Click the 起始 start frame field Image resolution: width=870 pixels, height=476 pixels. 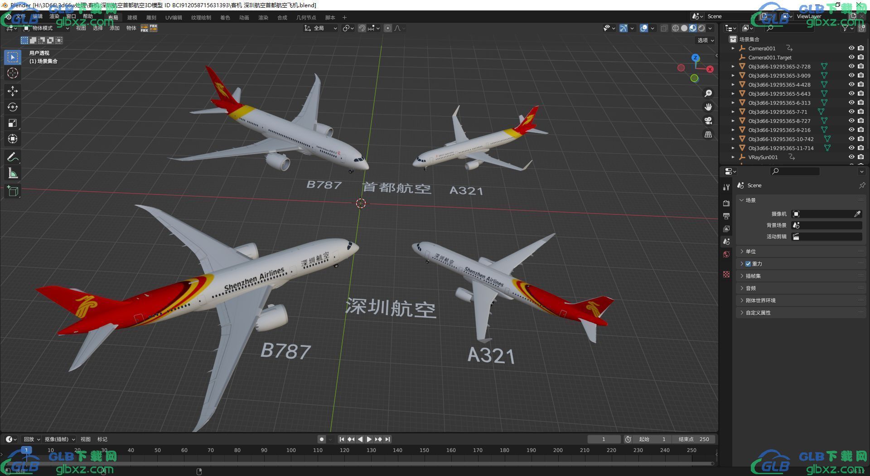point(652,439)
